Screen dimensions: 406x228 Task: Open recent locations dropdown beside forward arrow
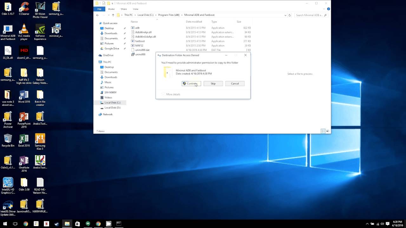click(109, 15)
